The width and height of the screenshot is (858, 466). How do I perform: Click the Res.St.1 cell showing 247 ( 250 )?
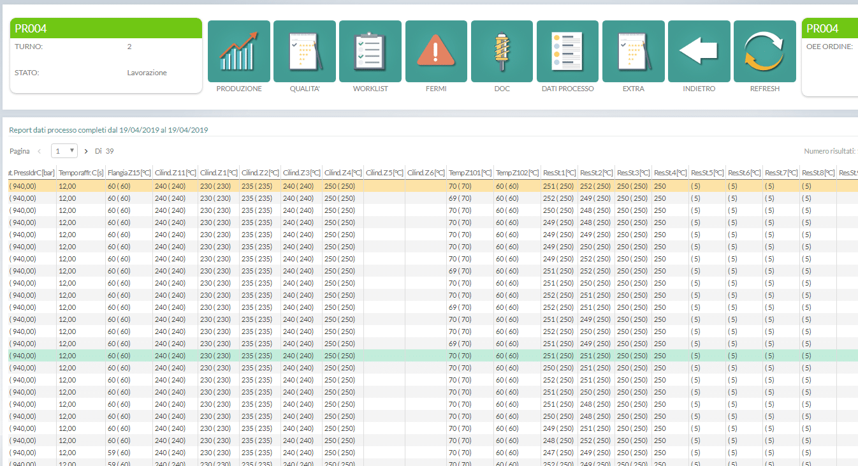[x=560, y=453]
